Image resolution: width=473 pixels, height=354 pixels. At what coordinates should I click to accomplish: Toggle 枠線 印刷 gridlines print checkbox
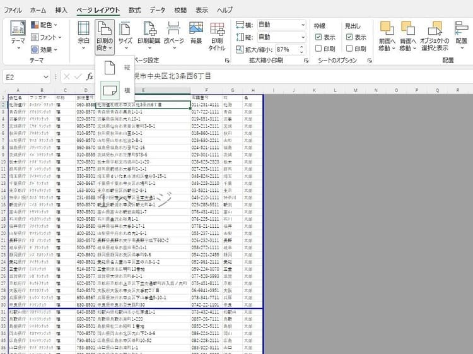coord(318,49)
